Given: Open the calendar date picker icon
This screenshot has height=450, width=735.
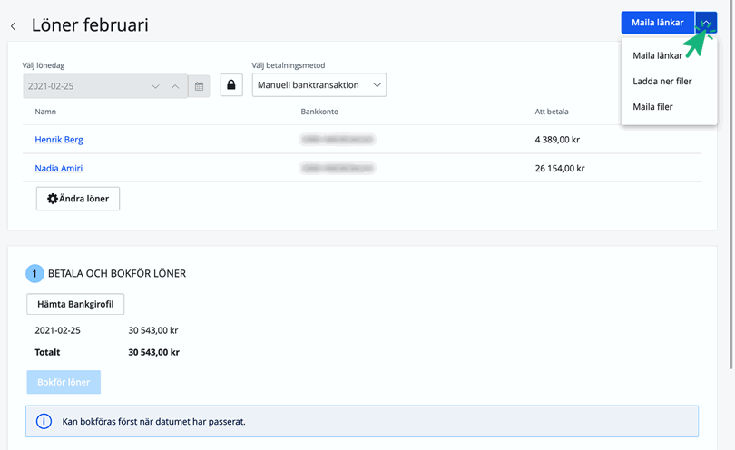Looking at the screenshot, I should click(x=200, y=86).
